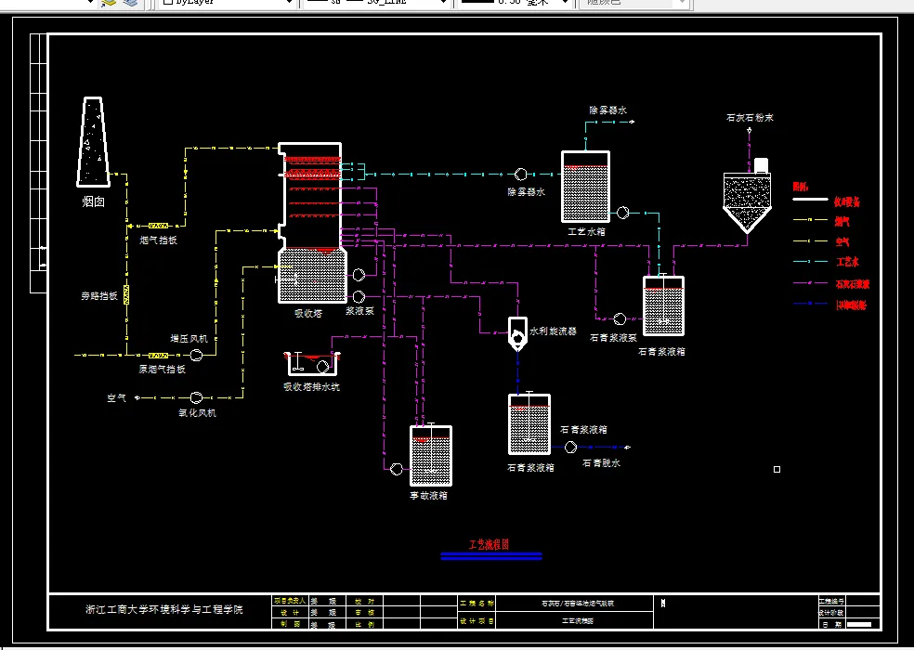Click the 工艺水 legend entry

847,263
